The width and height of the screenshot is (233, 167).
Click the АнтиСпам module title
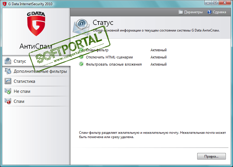pos(36,46)
